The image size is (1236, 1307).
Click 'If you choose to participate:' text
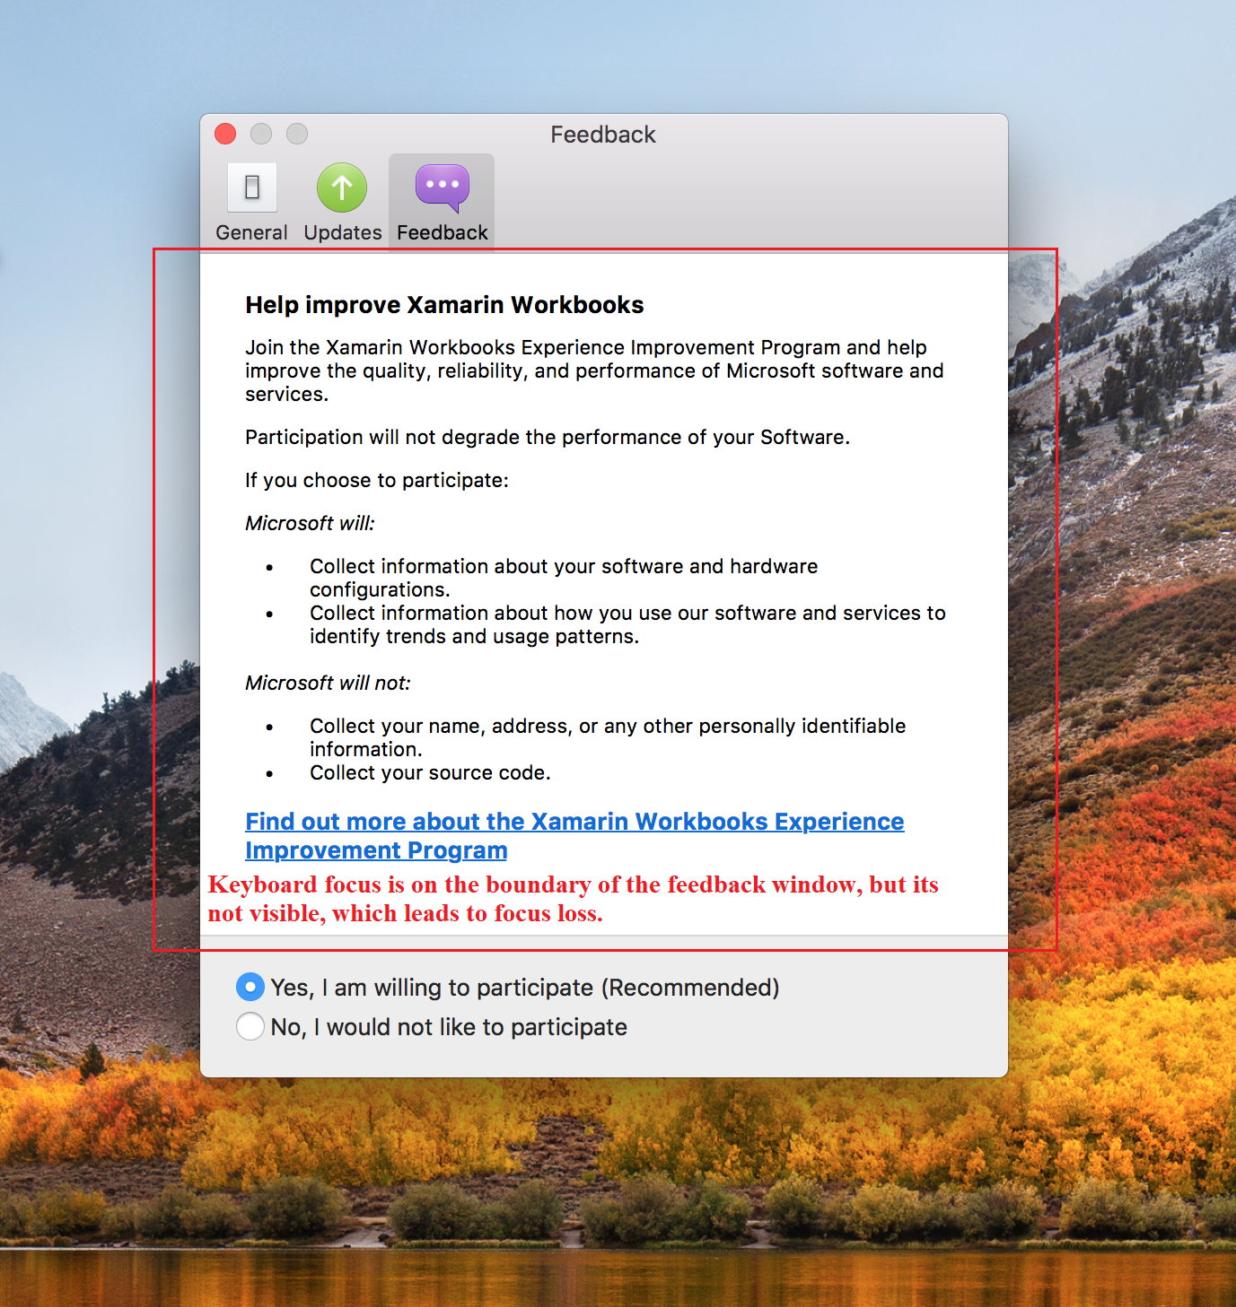pos(377,480)
